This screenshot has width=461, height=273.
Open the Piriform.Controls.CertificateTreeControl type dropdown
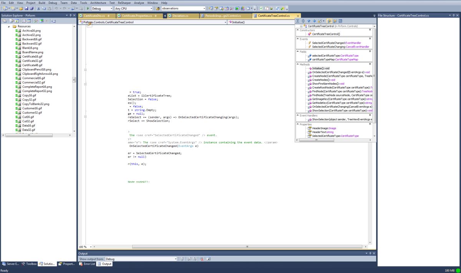pyautogui.click(x=225, y=22)
